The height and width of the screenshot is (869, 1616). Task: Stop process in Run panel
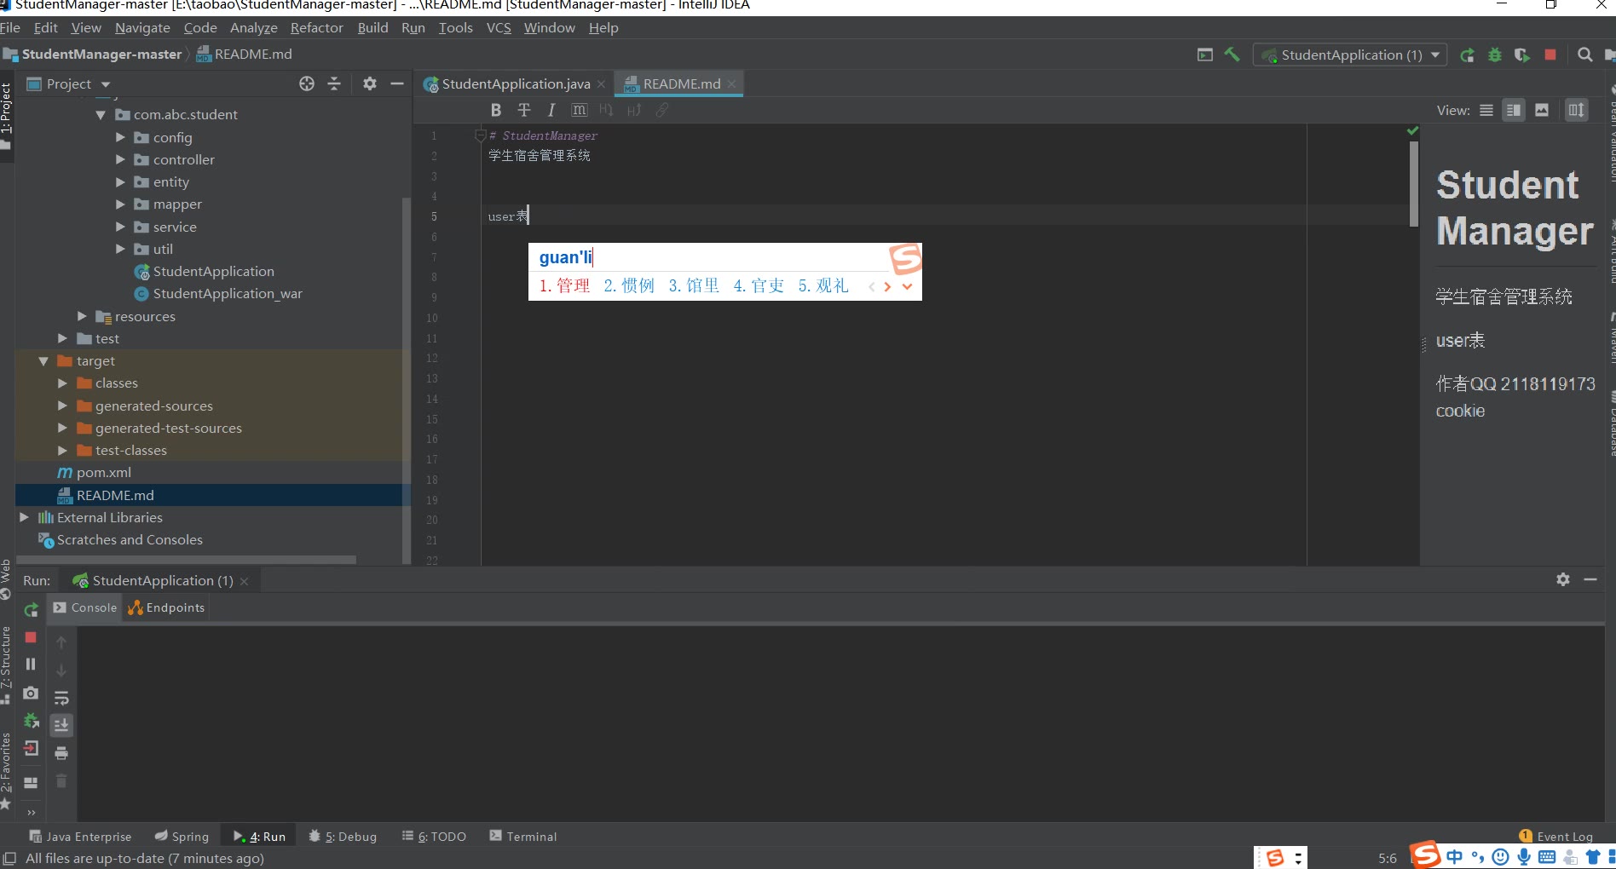(31, 637)
